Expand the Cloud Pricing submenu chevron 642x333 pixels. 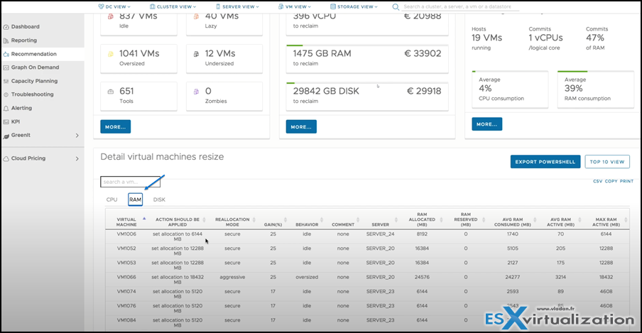tap(77, 158)
